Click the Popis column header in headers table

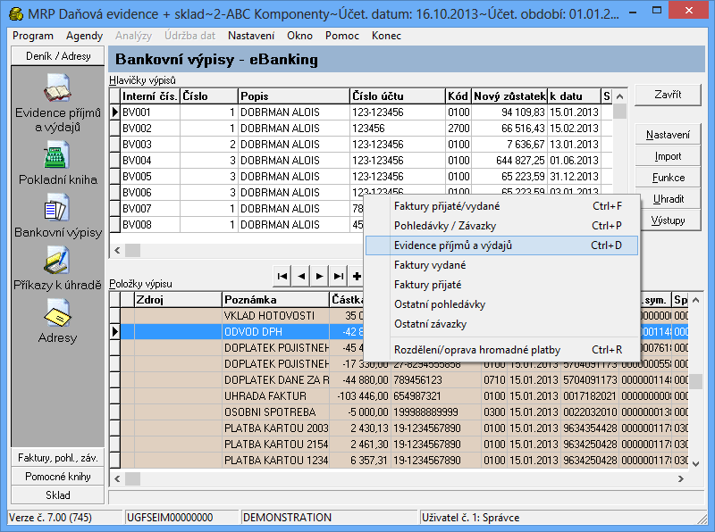pos(292,96)
